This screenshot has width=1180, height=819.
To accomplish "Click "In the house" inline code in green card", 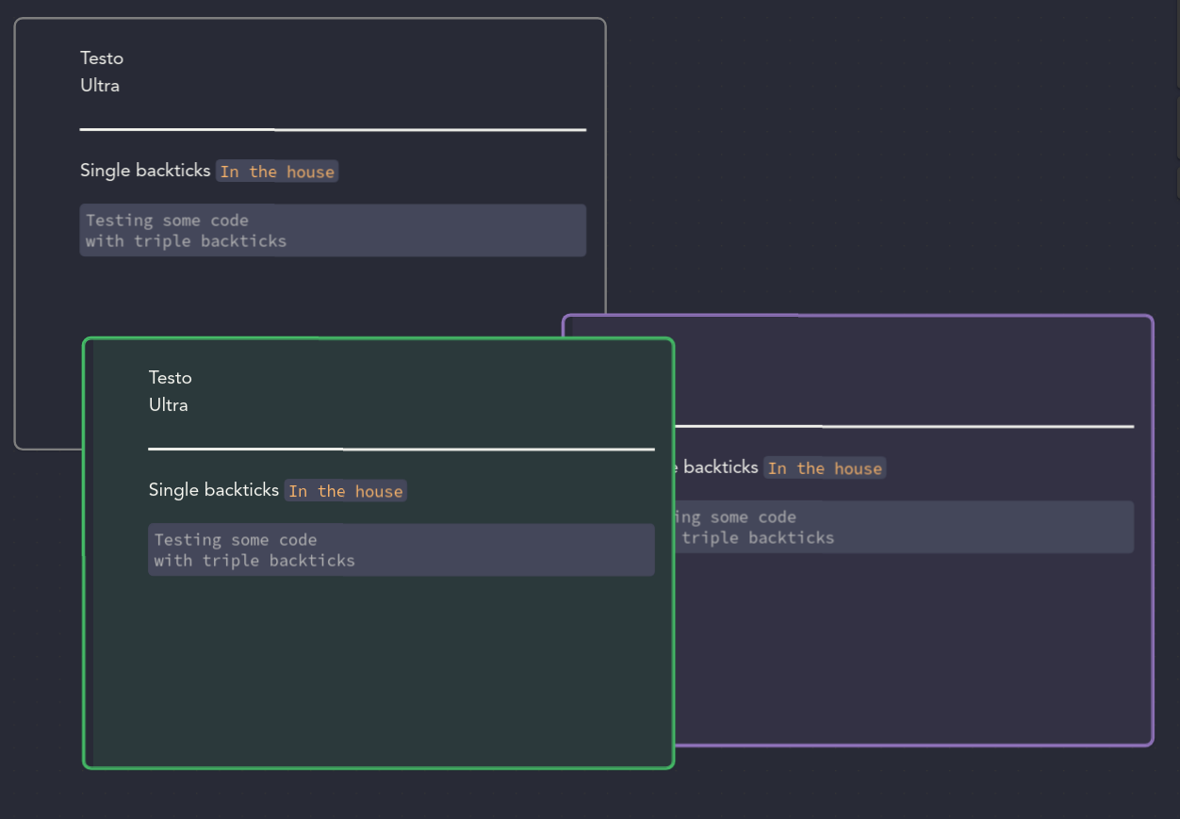I will (x=346, y=491).
